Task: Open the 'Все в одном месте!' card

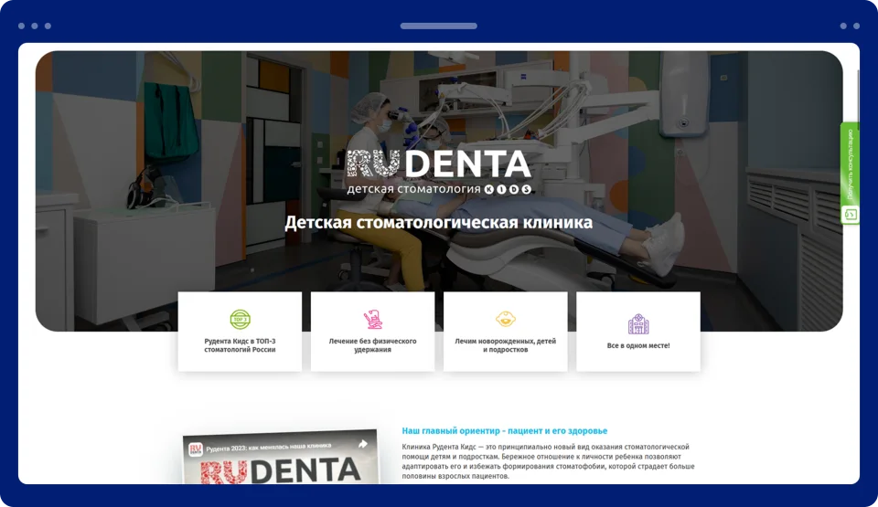Action: pyautogui.click(x=637, y=332)
